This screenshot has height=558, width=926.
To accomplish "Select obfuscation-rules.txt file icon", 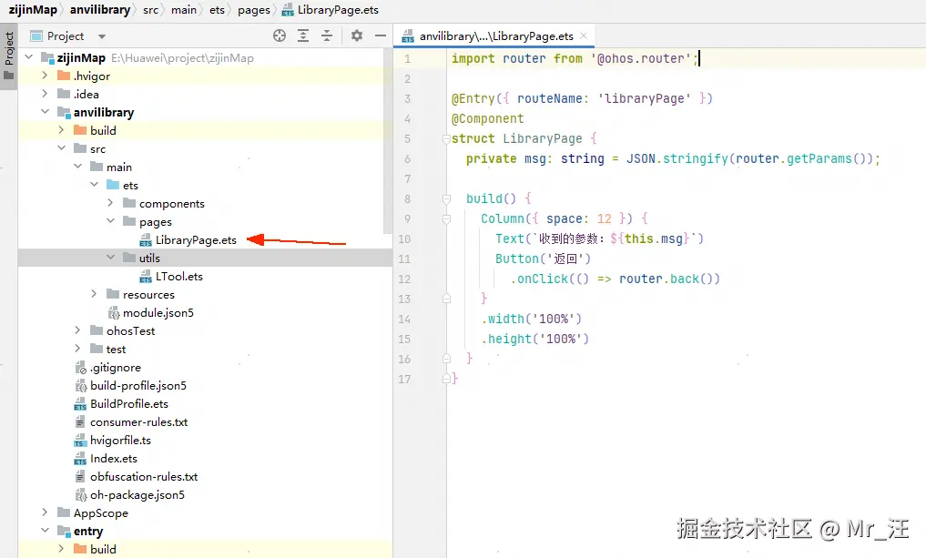I will click(x=80, y=477).
